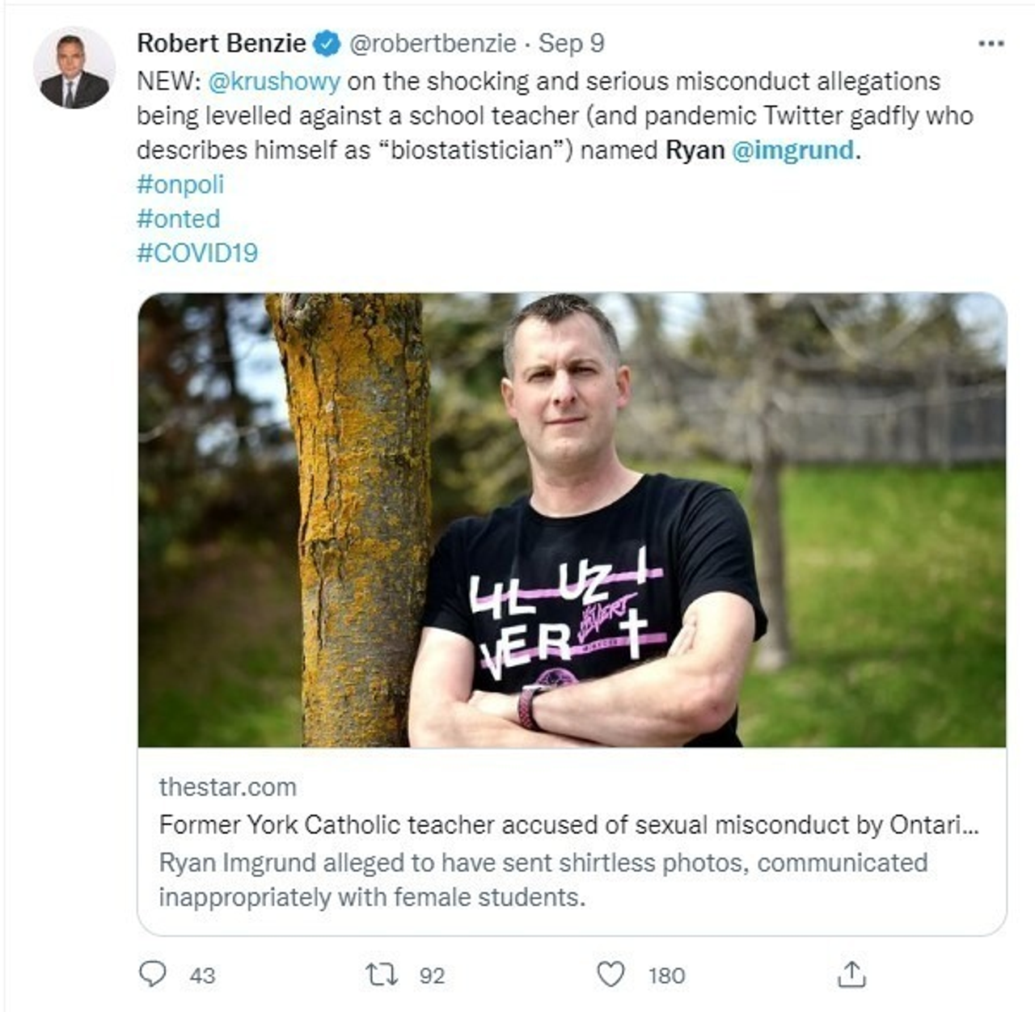Click the 180 likes count
1035x1012 pixels.
(x=666, y=976)
